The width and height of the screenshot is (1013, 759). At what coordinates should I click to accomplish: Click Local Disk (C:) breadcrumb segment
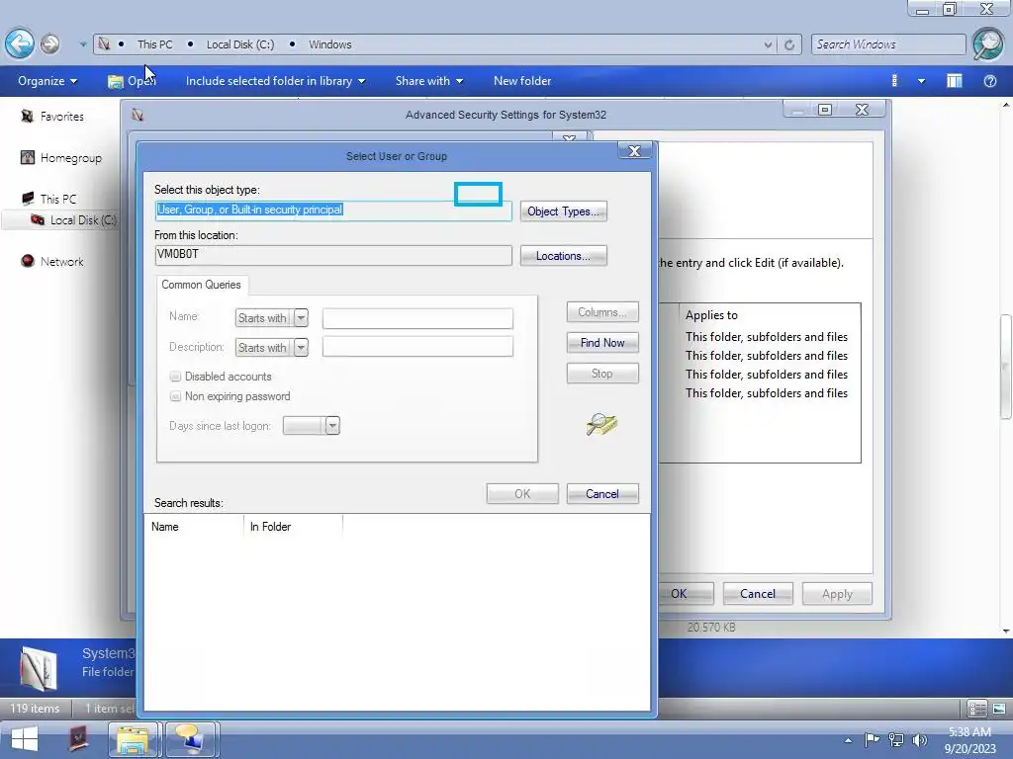[x=240, y=44]
